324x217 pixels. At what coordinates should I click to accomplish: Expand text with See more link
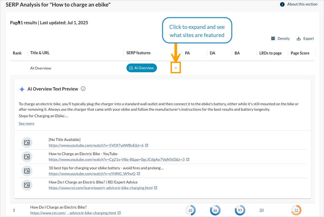(x=26, y=123)
